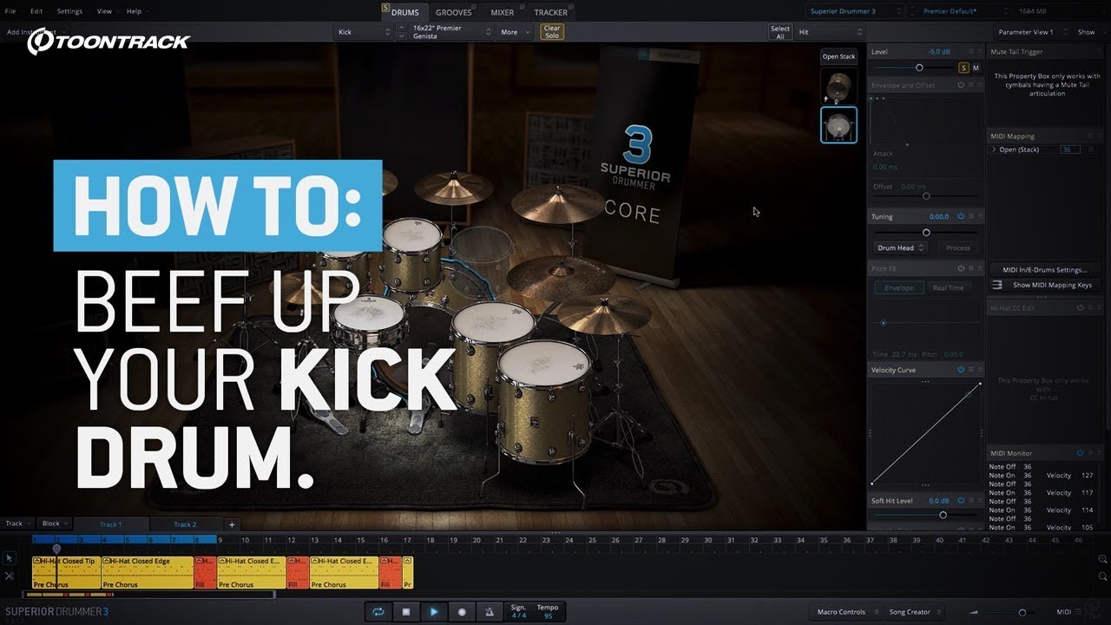The height and width of the screenshot is (625, 1111).
Task: Open MIDI In/E-Drums Settings
Action: (x=1044, y=270)
